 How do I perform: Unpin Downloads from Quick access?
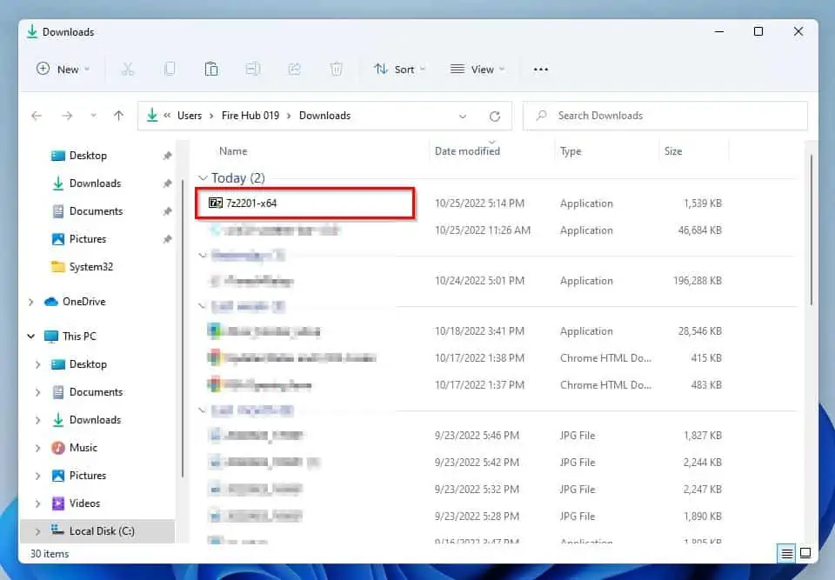click(167, 183)
